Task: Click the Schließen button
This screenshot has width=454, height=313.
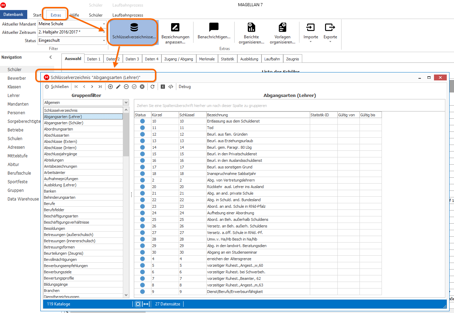Action: (57, 87)
